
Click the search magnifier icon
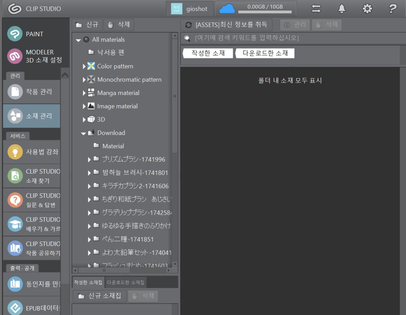point(187,39)
